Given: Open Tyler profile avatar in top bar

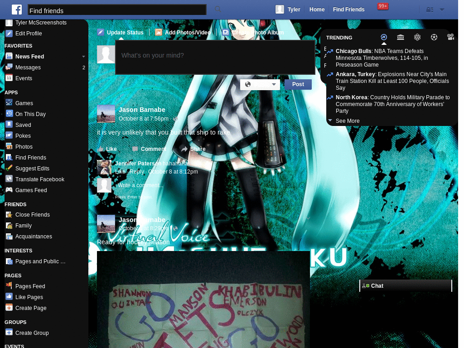Looking at the screenshot, I should pyautogui.click(x=280, y=9).
